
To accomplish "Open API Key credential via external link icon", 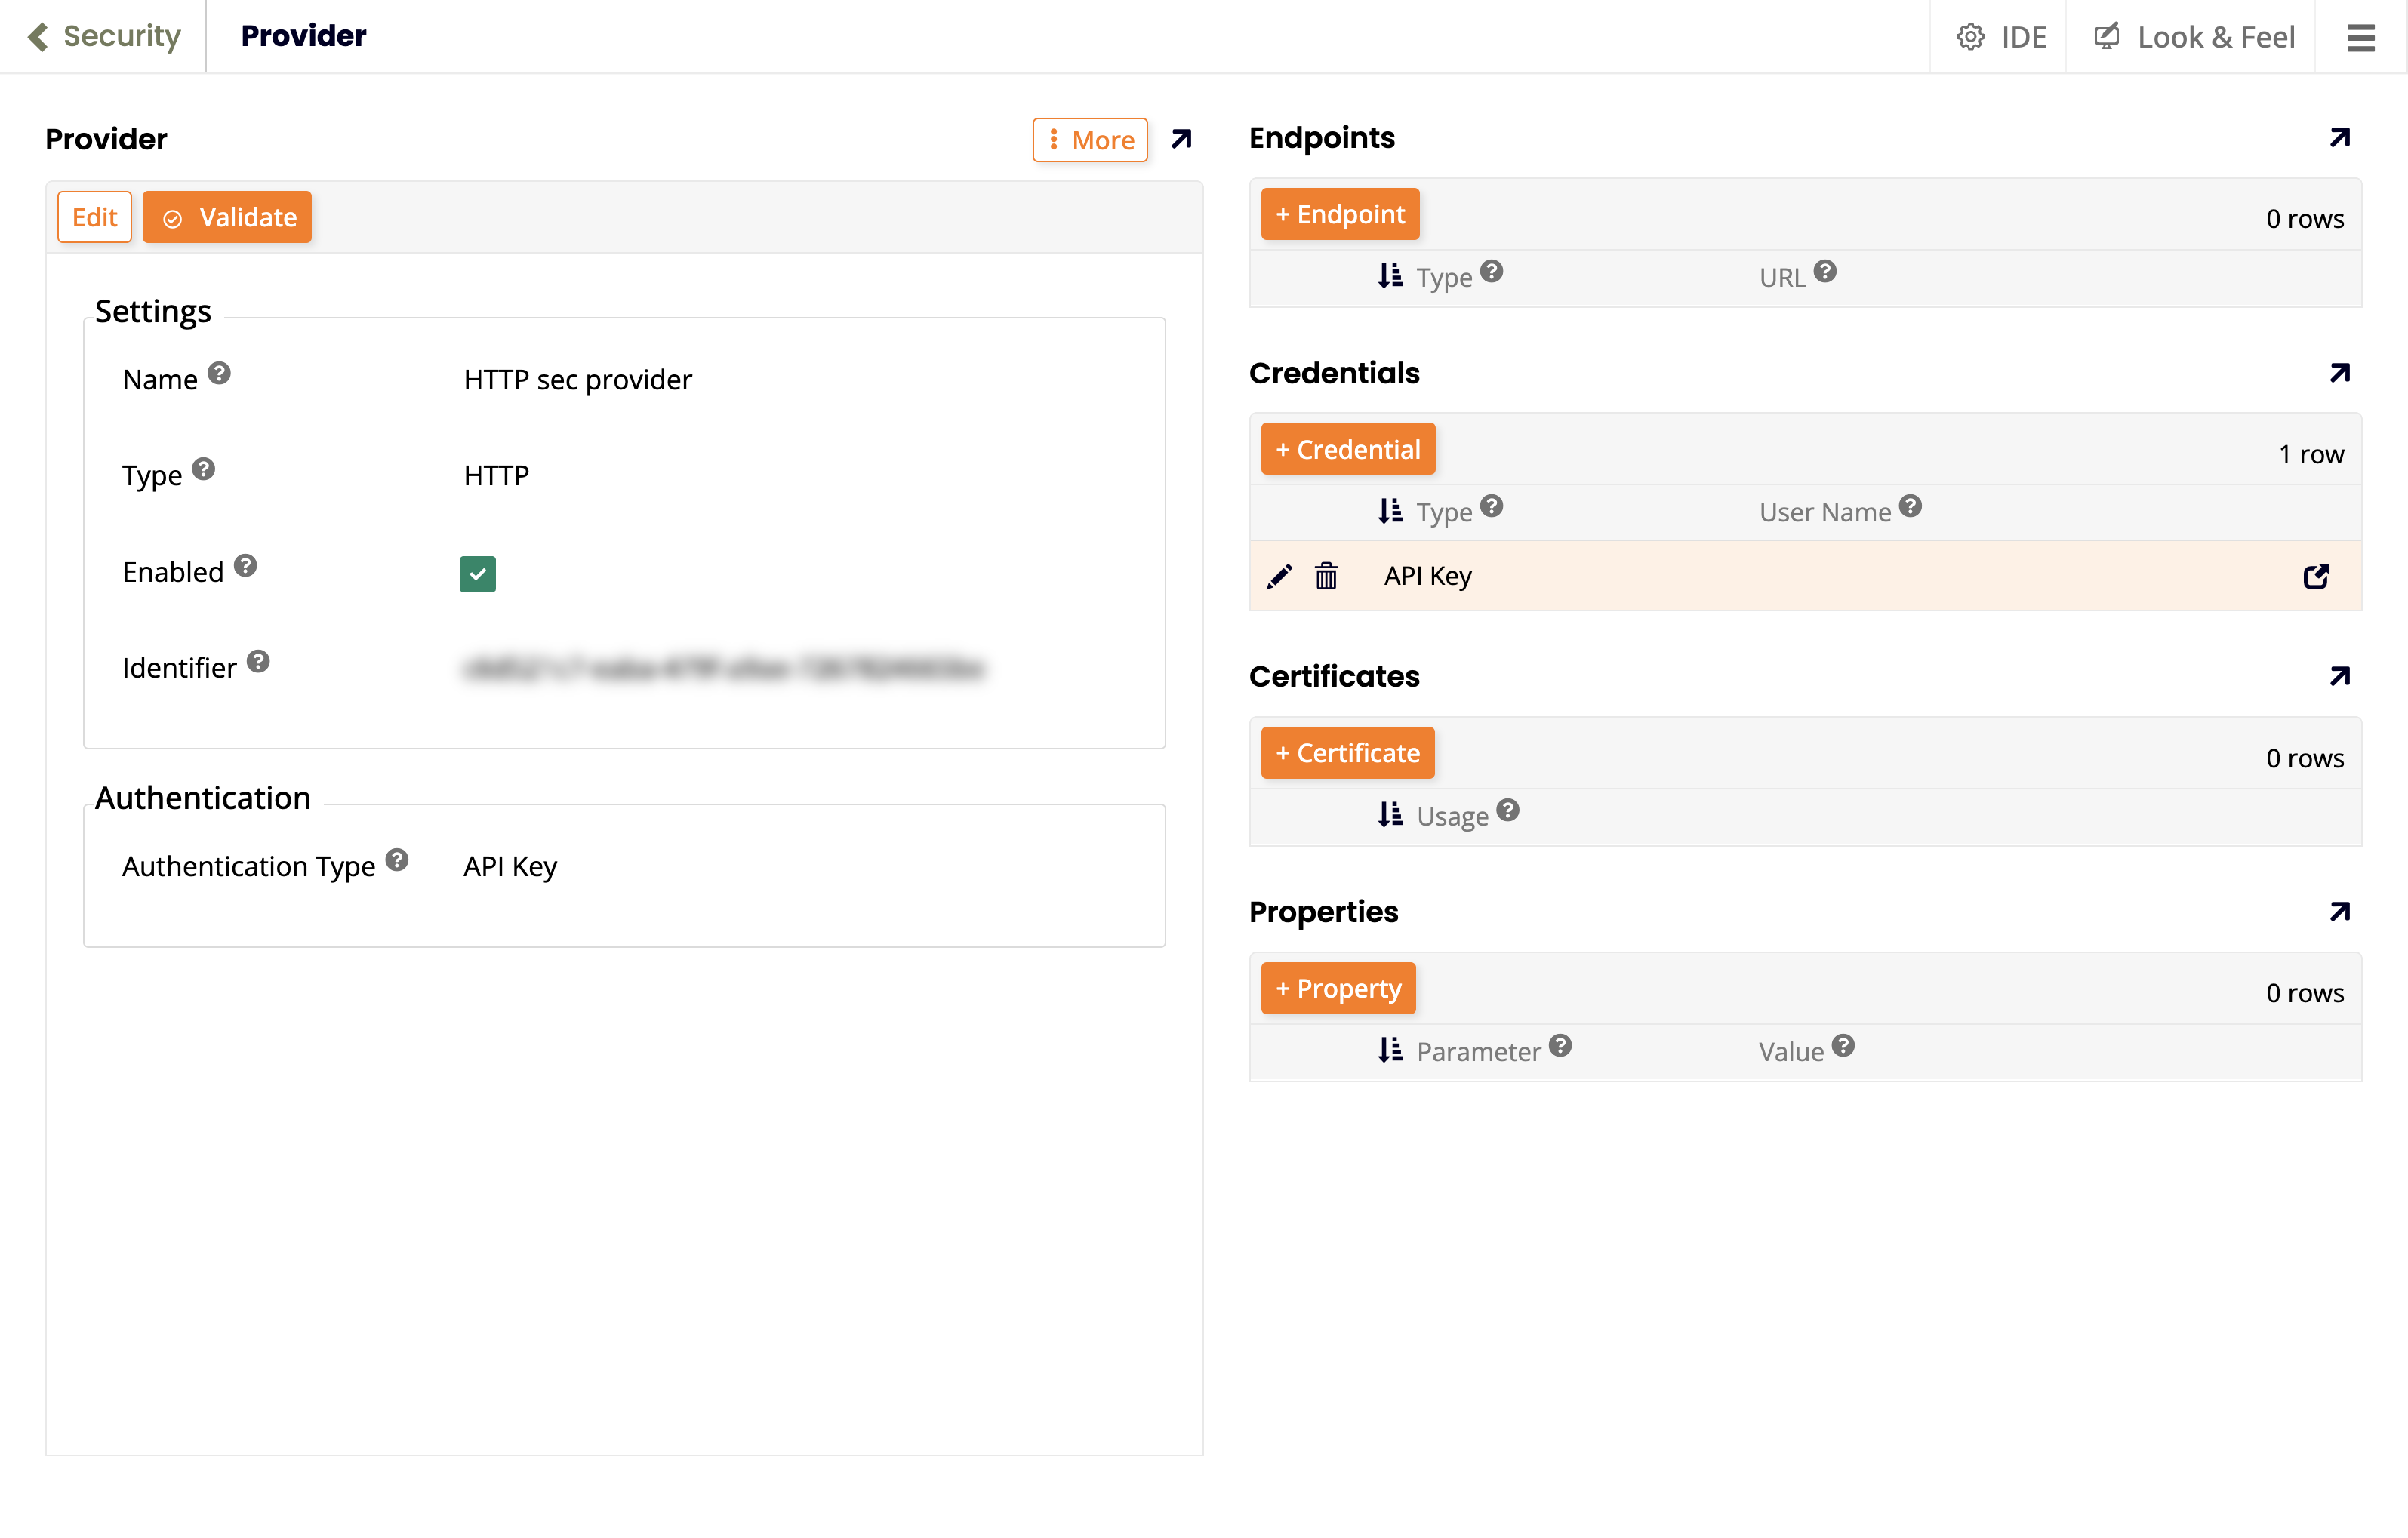I will (x=2316, y=576).
